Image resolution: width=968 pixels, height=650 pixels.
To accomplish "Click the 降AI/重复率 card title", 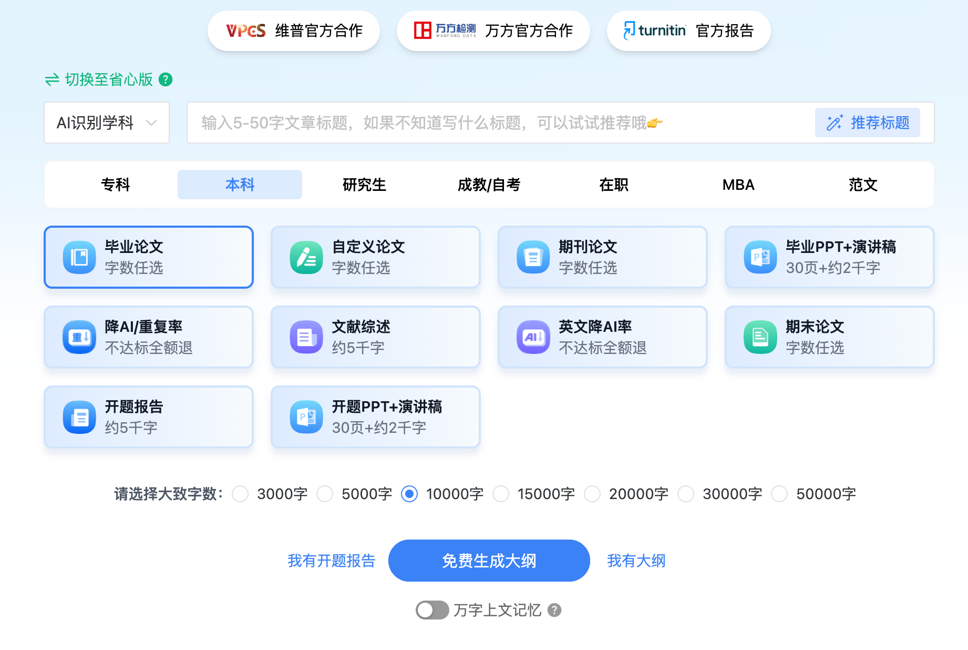I will 143,327.
